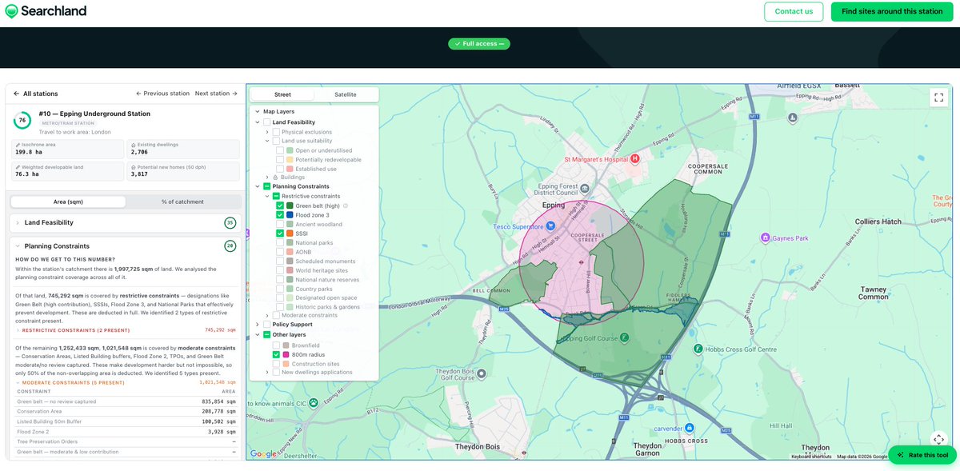960x471 pixels.
Task: Uncheck the SSSI layer checkbox
Action: tap(280, 234)
